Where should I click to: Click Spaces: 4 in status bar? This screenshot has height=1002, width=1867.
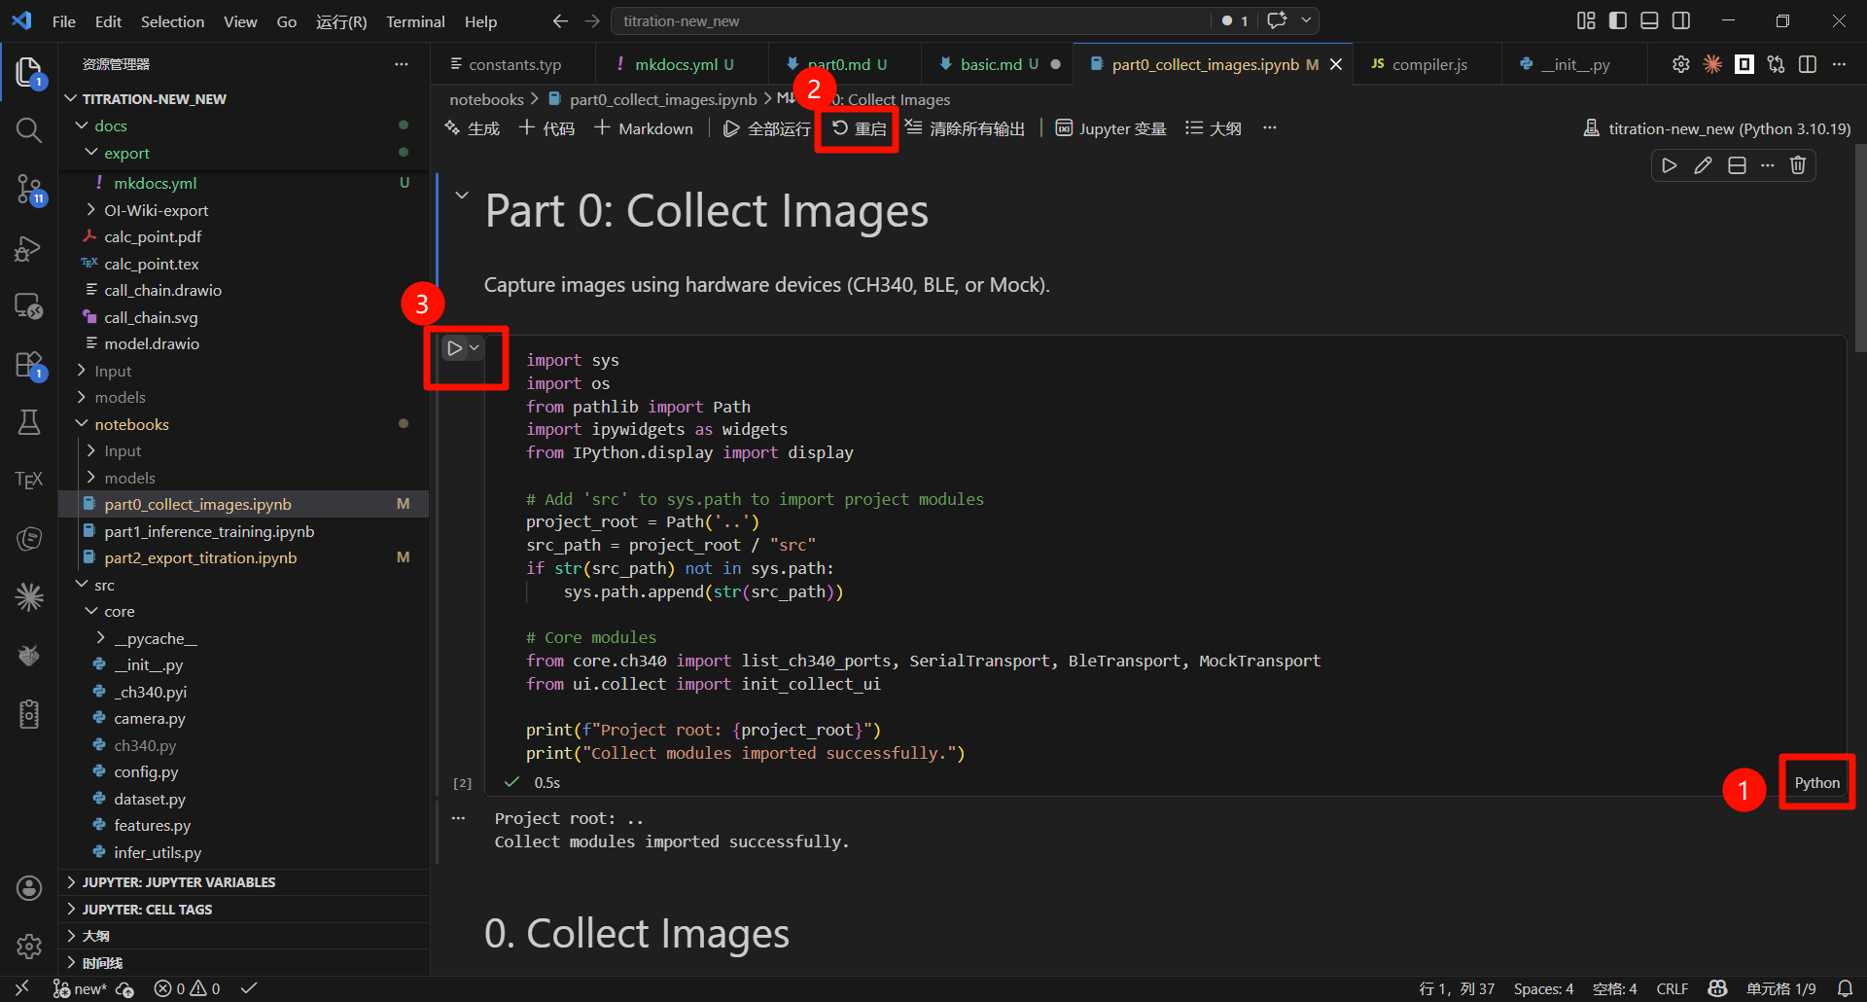pos(1543,988)
